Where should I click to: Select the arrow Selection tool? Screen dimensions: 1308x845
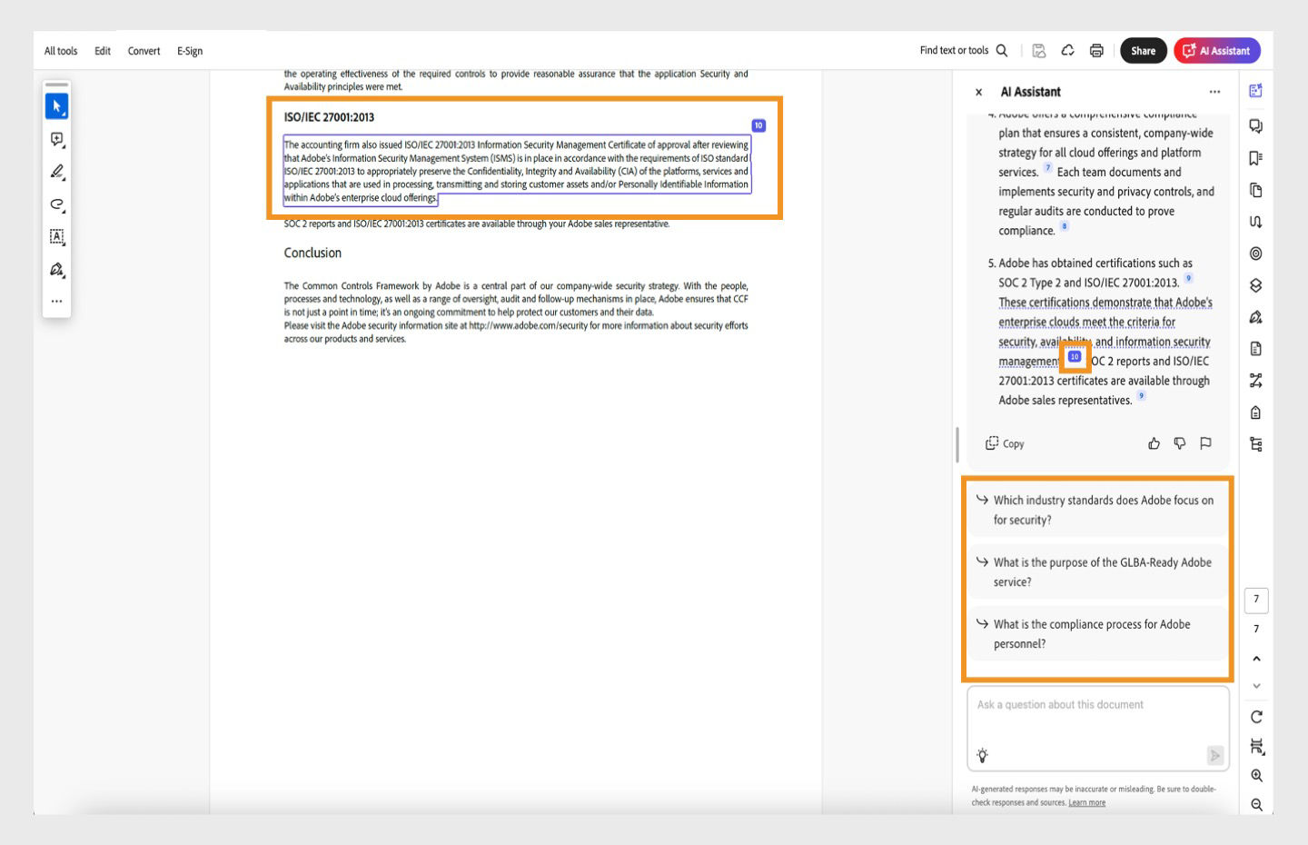click(x=56, y=106)
